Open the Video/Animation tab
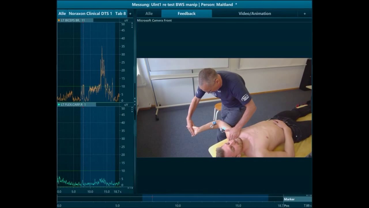 click(x=255, y=14)
